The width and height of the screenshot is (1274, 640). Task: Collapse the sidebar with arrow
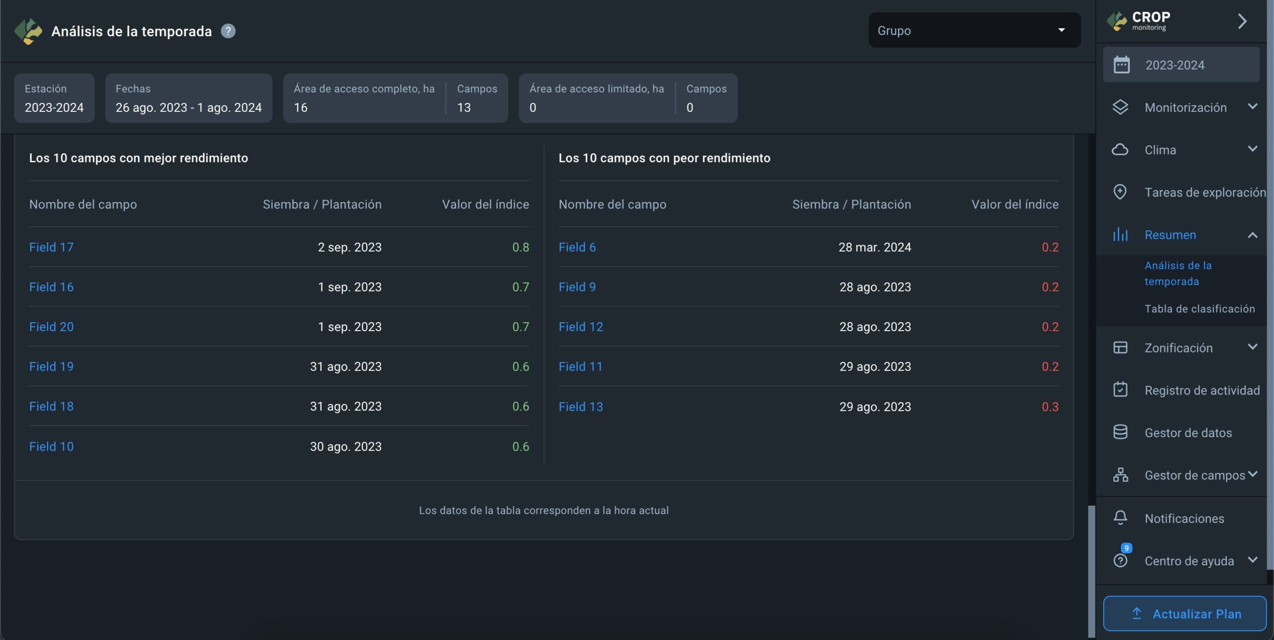[1242, 21]
